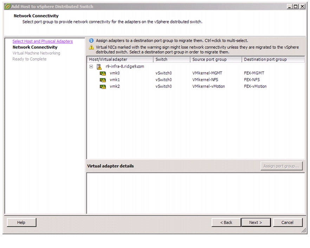Click the vmk2 adapter warning icon
The image size is (310, 248).
103,87
